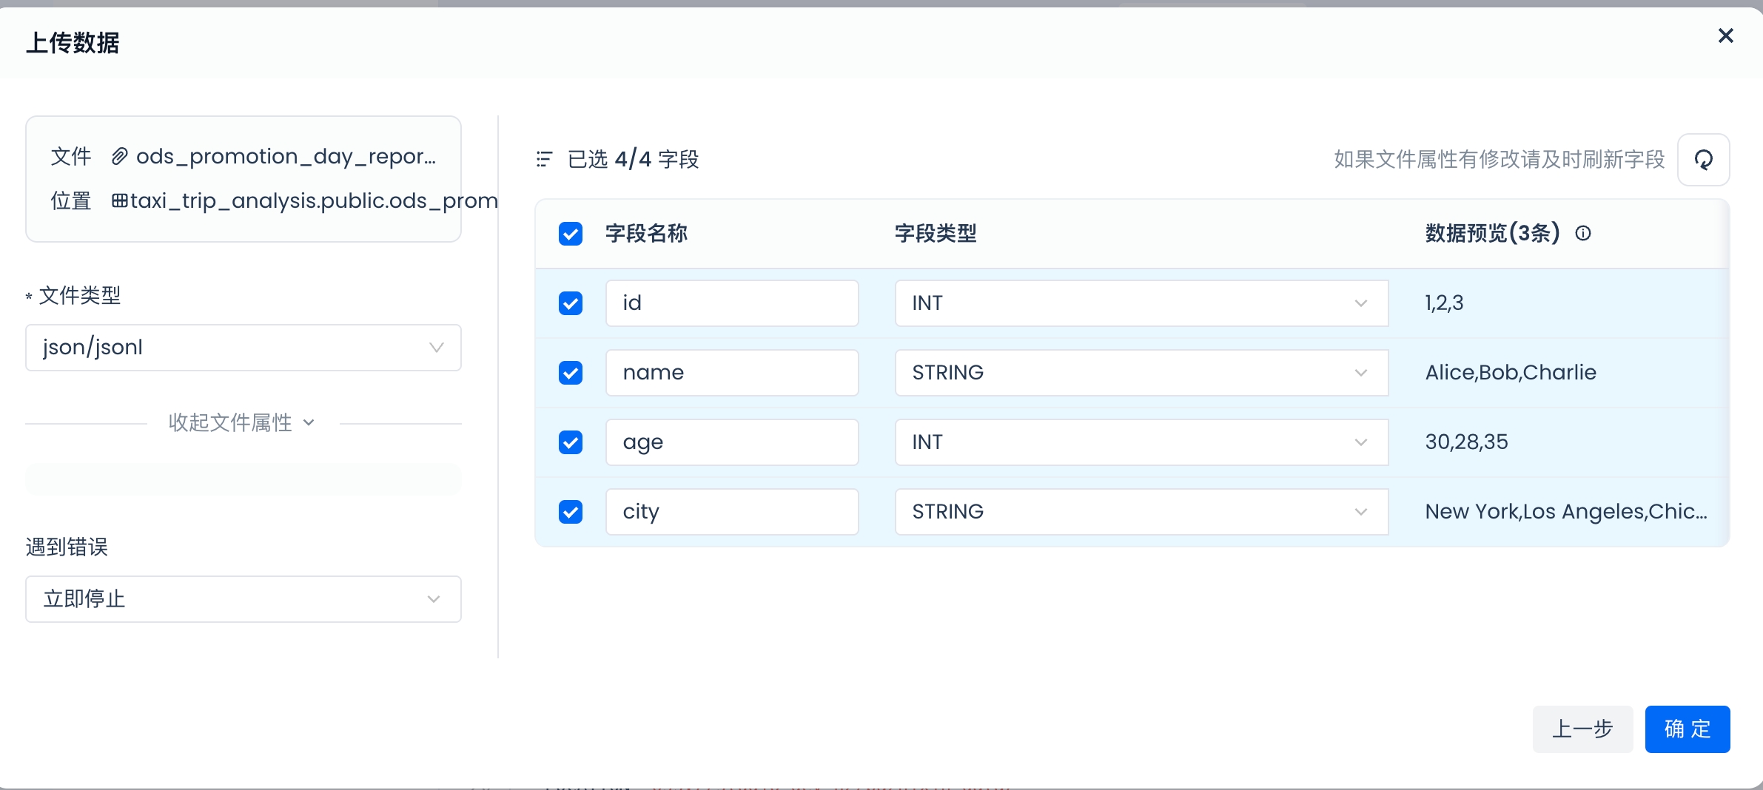Change the STRING type of the city field
1763x790 pixels.
pyautogui.click(x=1141, y=512)
